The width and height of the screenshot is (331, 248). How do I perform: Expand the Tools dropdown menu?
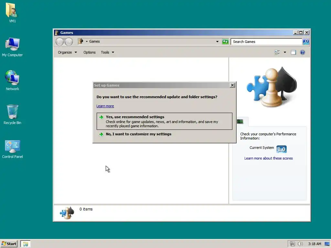coord(107,52)
